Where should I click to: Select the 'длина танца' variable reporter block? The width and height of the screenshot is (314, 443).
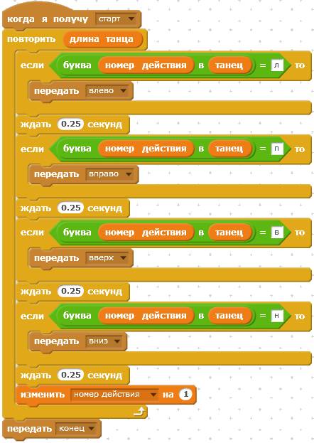point(102,39)
